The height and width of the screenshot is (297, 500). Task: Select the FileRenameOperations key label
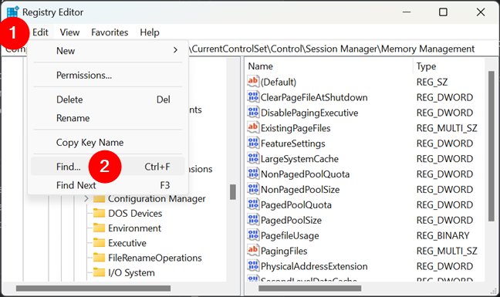[x=155, y=258]
